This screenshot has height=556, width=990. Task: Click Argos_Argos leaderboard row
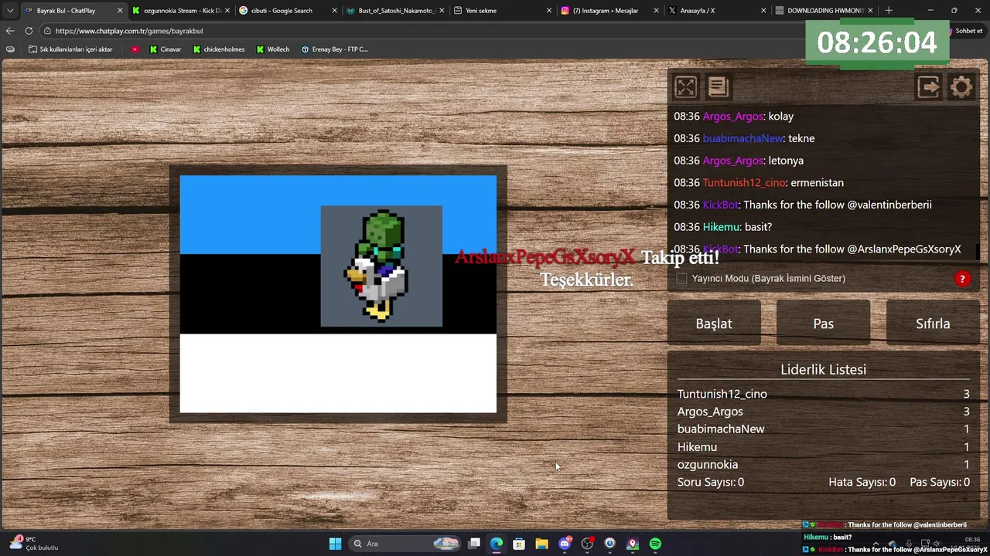coord(823,412)
